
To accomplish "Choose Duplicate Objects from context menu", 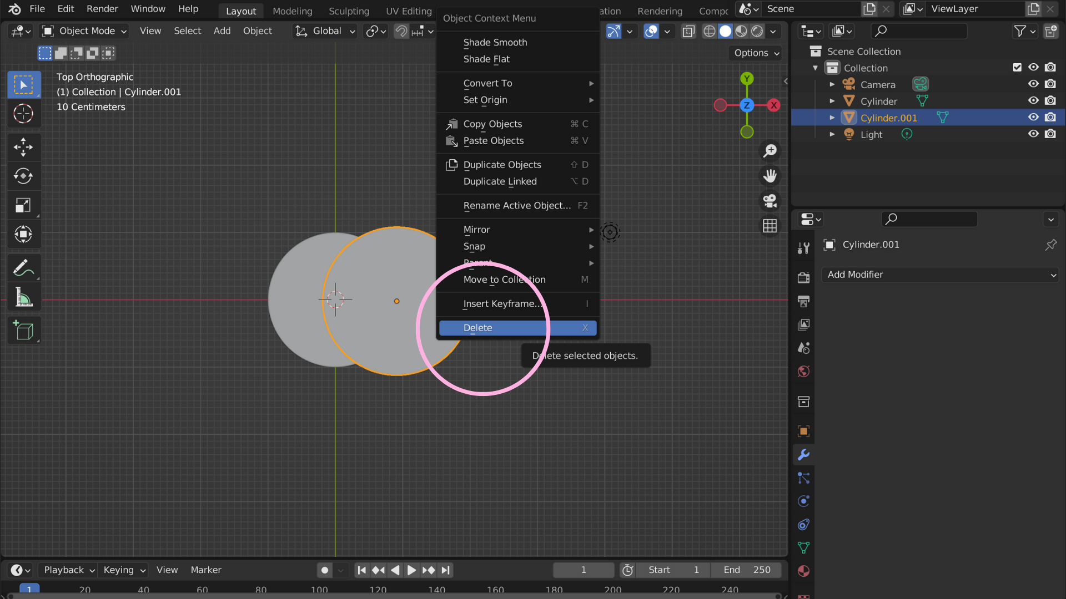I will click(502, 165).
